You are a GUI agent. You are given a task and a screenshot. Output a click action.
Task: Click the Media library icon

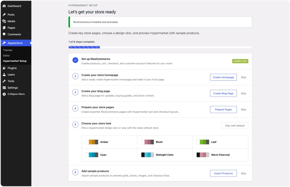click(4, 21)
